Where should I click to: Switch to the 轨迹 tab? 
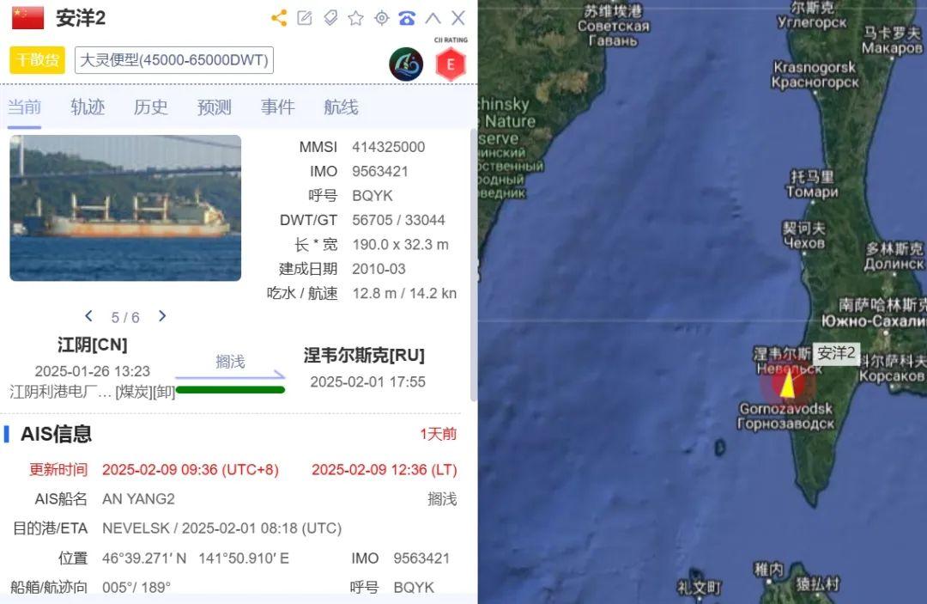88,107
